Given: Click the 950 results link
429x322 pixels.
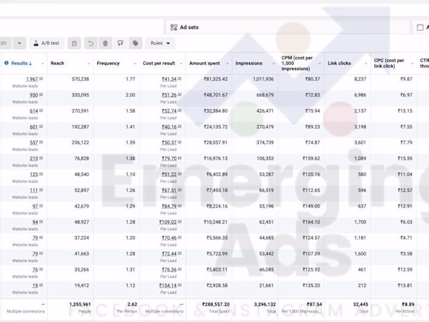Looking at the screenshot, I should (34, 95).
